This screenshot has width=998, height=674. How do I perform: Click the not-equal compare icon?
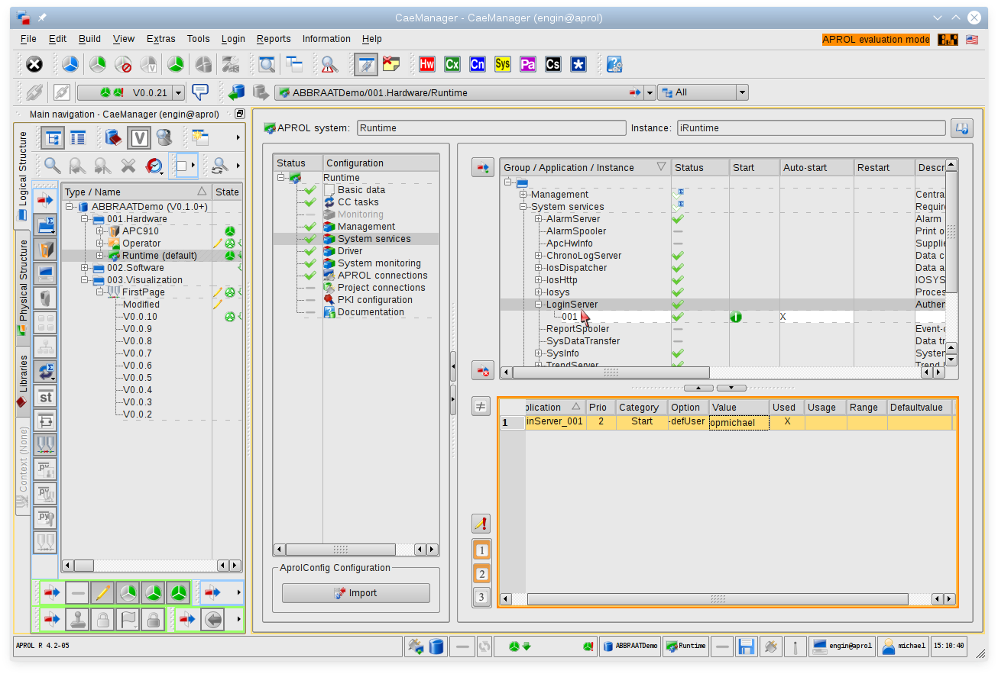481,406
